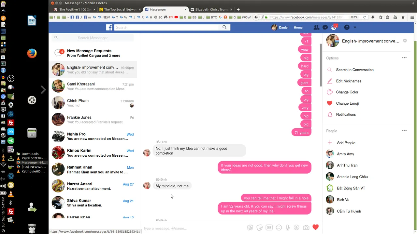This screenshot has height=234, width=417.
Task: Open Daniel's profile link in the top bar
Action: tap(280, 28)
